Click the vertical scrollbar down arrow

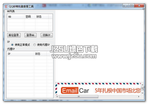tap(142, 93)
